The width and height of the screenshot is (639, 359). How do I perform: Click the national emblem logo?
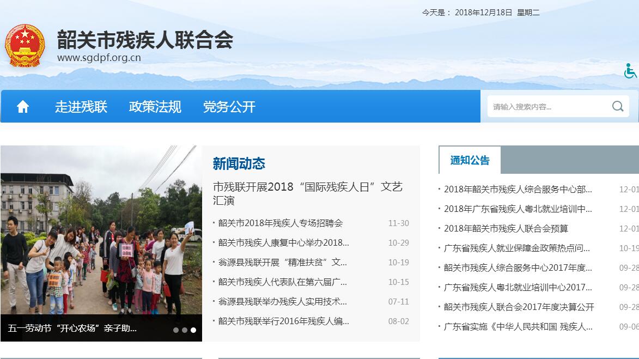tap(25, 46)
